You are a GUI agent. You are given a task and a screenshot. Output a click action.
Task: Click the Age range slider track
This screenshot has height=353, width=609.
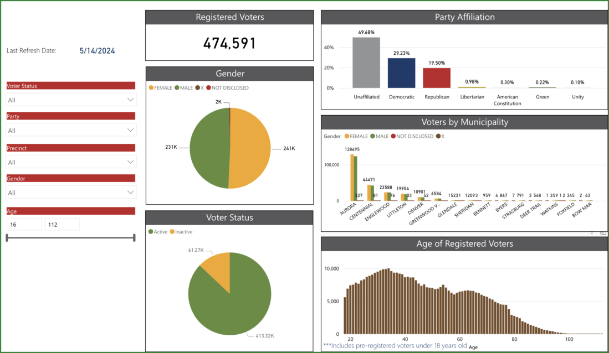point(70,237)
